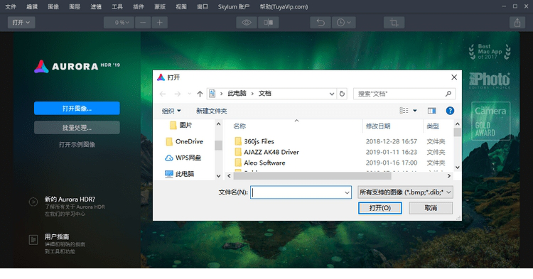Click the 新建文件夹 button
This screenshot has width=533, height=279.
coord(212,111)
